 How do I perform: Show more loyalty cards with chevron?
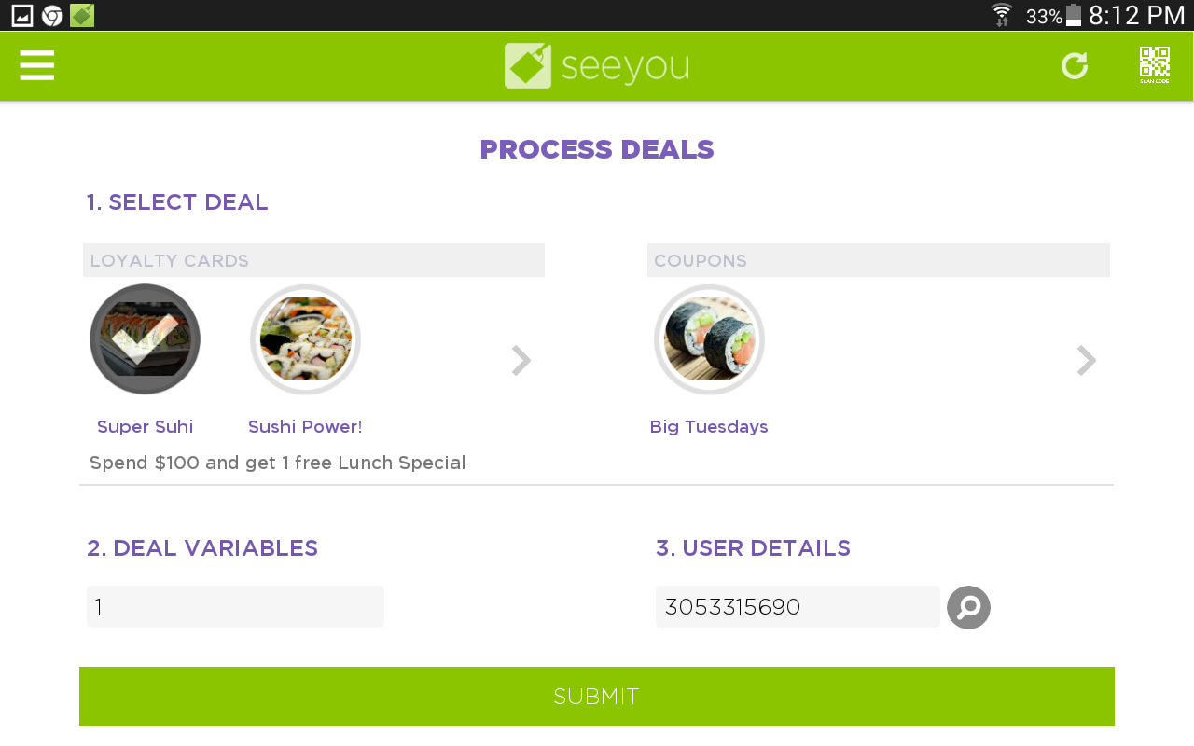(521, 360)
